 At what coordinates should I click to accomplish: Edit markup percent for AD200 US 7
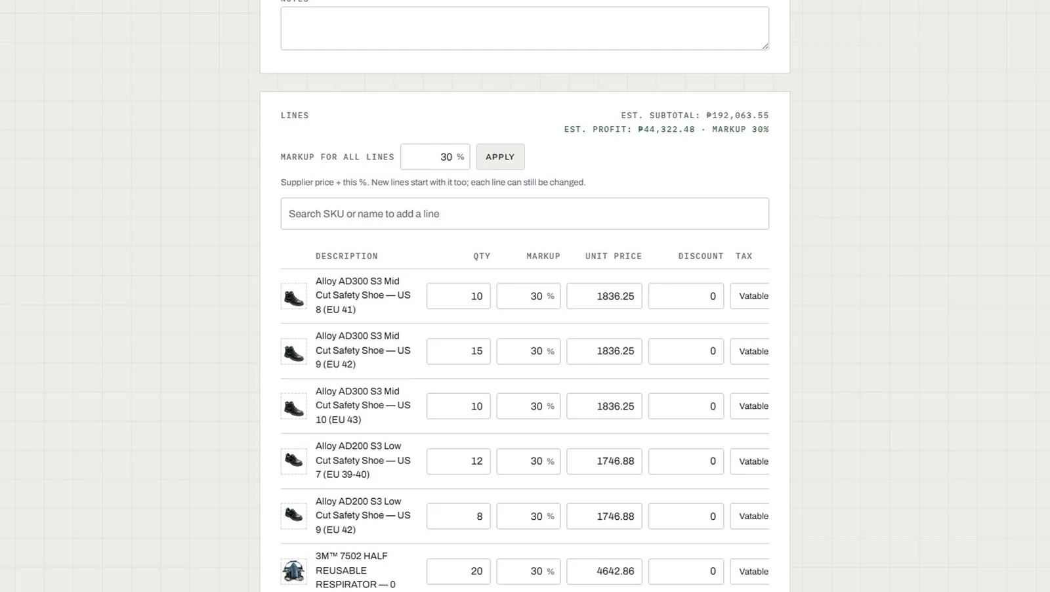[528, 461]
